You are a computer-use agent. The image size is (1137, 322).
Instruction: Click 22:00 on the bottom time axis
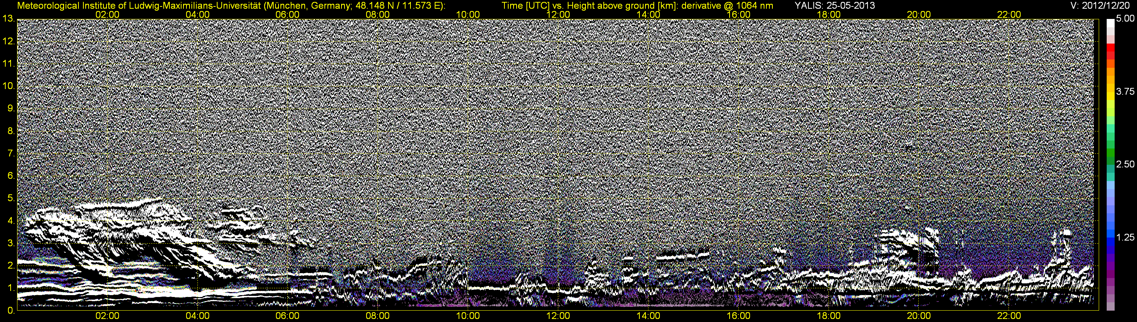point(1009,316)
